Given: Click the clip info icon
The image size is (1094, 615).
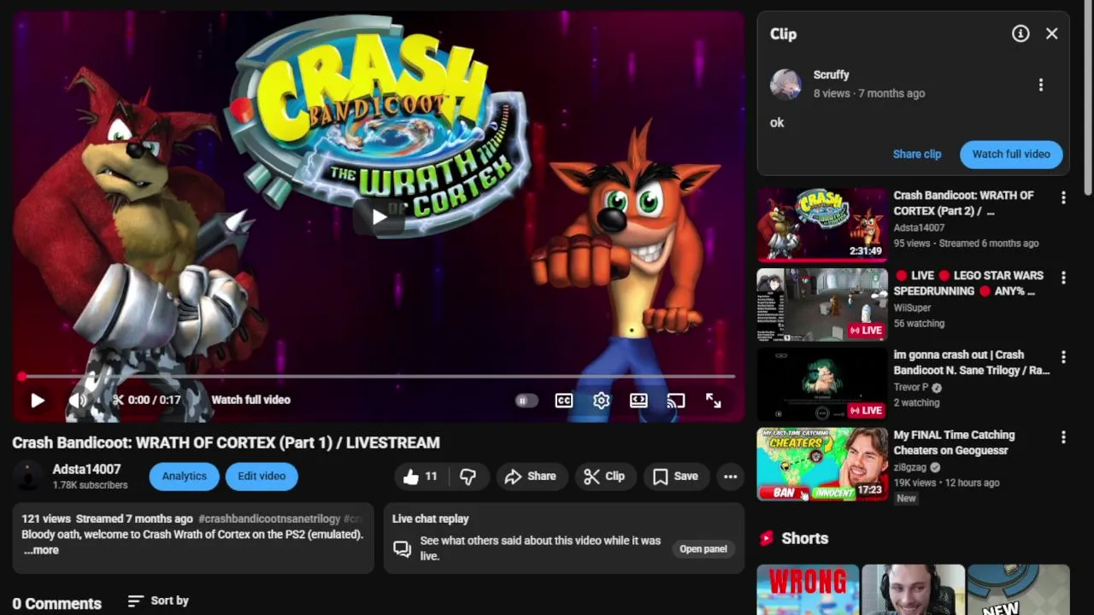Looking at the screenshot, I should pyautogui.click(x=1020, y=33).
